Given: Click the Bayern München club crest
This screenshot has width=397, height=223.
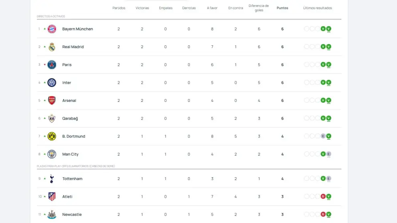Looking at the screenshot, I should 52,29.
